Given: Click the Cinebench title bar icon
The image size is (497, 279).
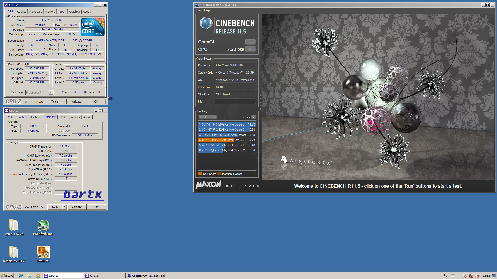Looking at the screenshot, I should (x=197, y=5).
